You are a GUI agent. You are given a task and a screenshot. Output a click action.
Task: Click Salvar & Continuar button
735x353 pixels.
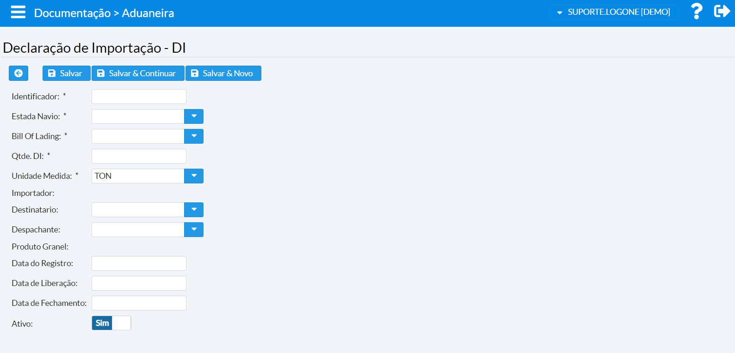click(138, 73)
